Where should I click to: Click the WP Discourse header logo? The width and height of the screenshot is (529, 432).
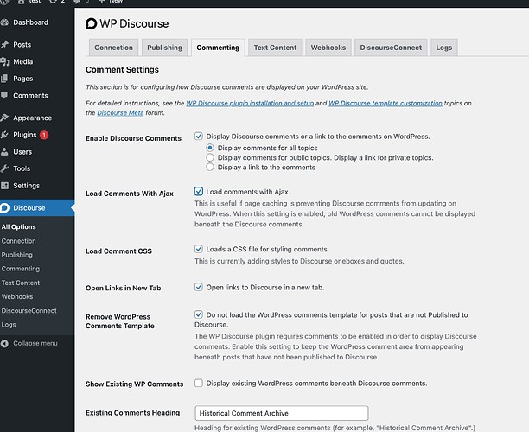(x=91, y=23)
